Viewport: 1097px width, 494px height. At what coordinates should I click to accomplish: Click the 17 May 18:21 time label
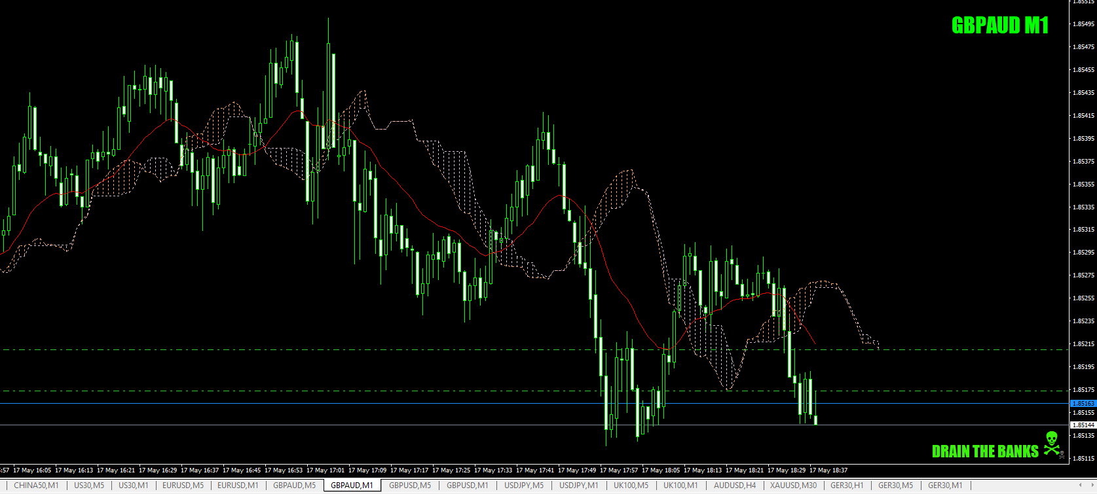(x=745, y=470)
